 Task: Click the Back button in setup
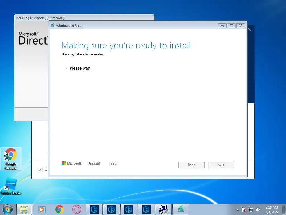(x=192, y=165)
